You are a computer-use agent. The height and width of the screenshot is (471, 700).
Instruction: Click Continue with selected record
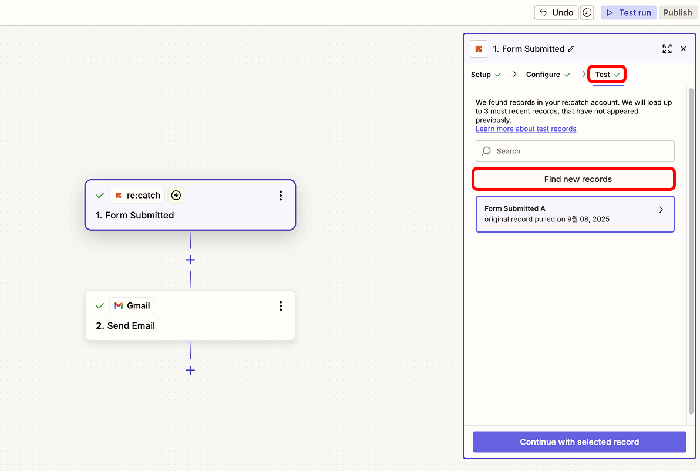click(579, 442)
